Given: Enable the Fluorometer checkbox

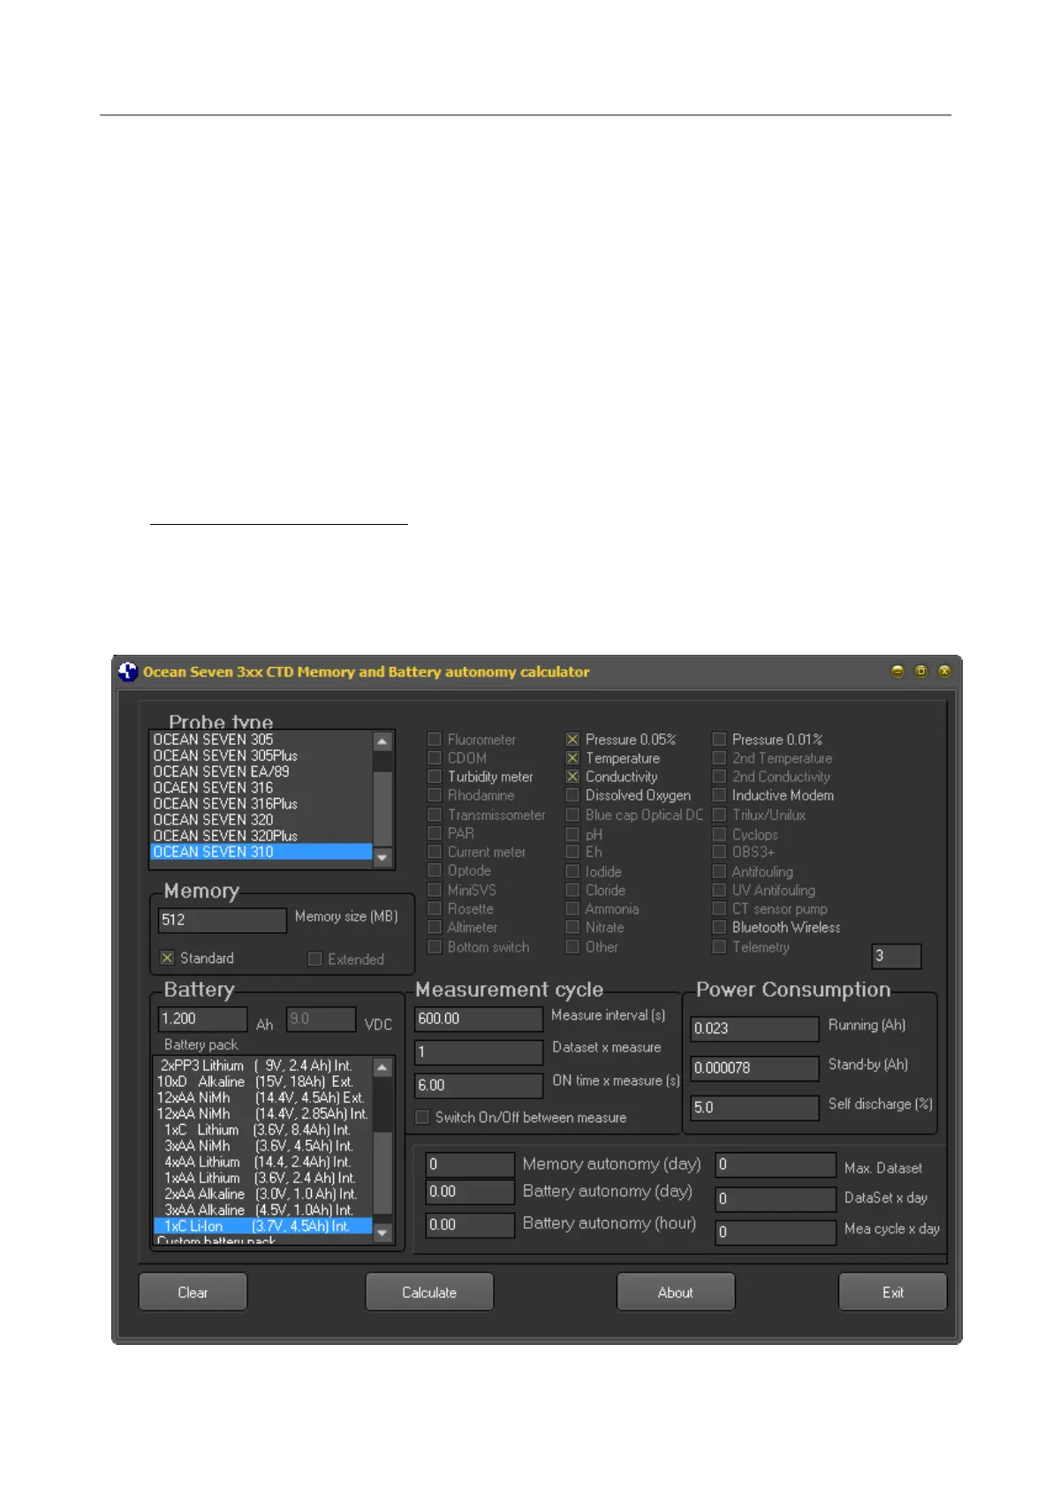Looking at the screenshot, I should 435,740.
